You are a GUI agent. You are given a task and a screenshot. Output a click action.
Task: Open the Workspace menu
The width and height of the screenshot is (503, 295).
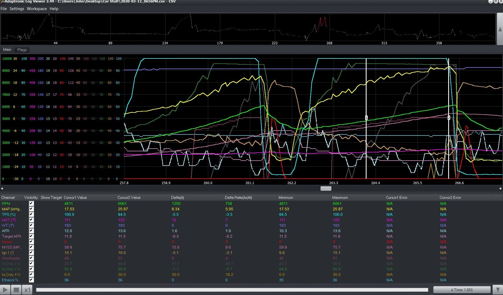point(37,9)
